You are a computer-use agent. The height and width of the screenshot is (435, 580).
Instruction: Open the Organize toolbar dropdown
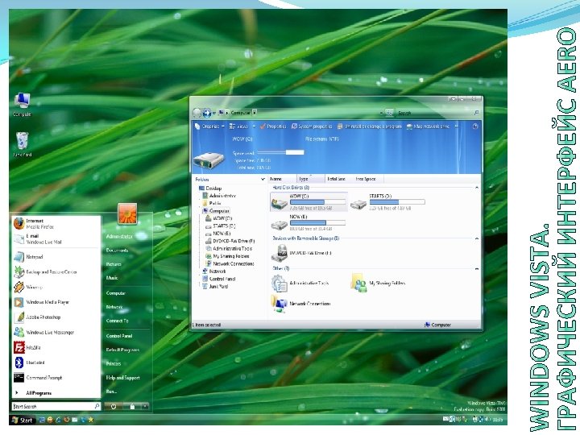(209, 126)
